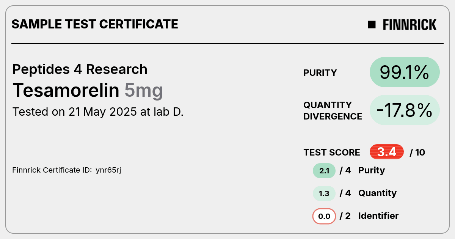Open the Peptides 4 Research vendor name
Viewport: 455px width, 239px height.
coord(80,69)
